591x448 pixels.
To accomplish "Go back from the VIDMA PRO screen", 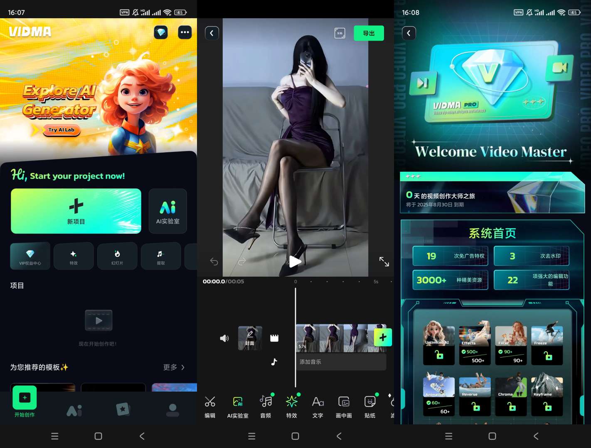I will click(x=409, y=33).
